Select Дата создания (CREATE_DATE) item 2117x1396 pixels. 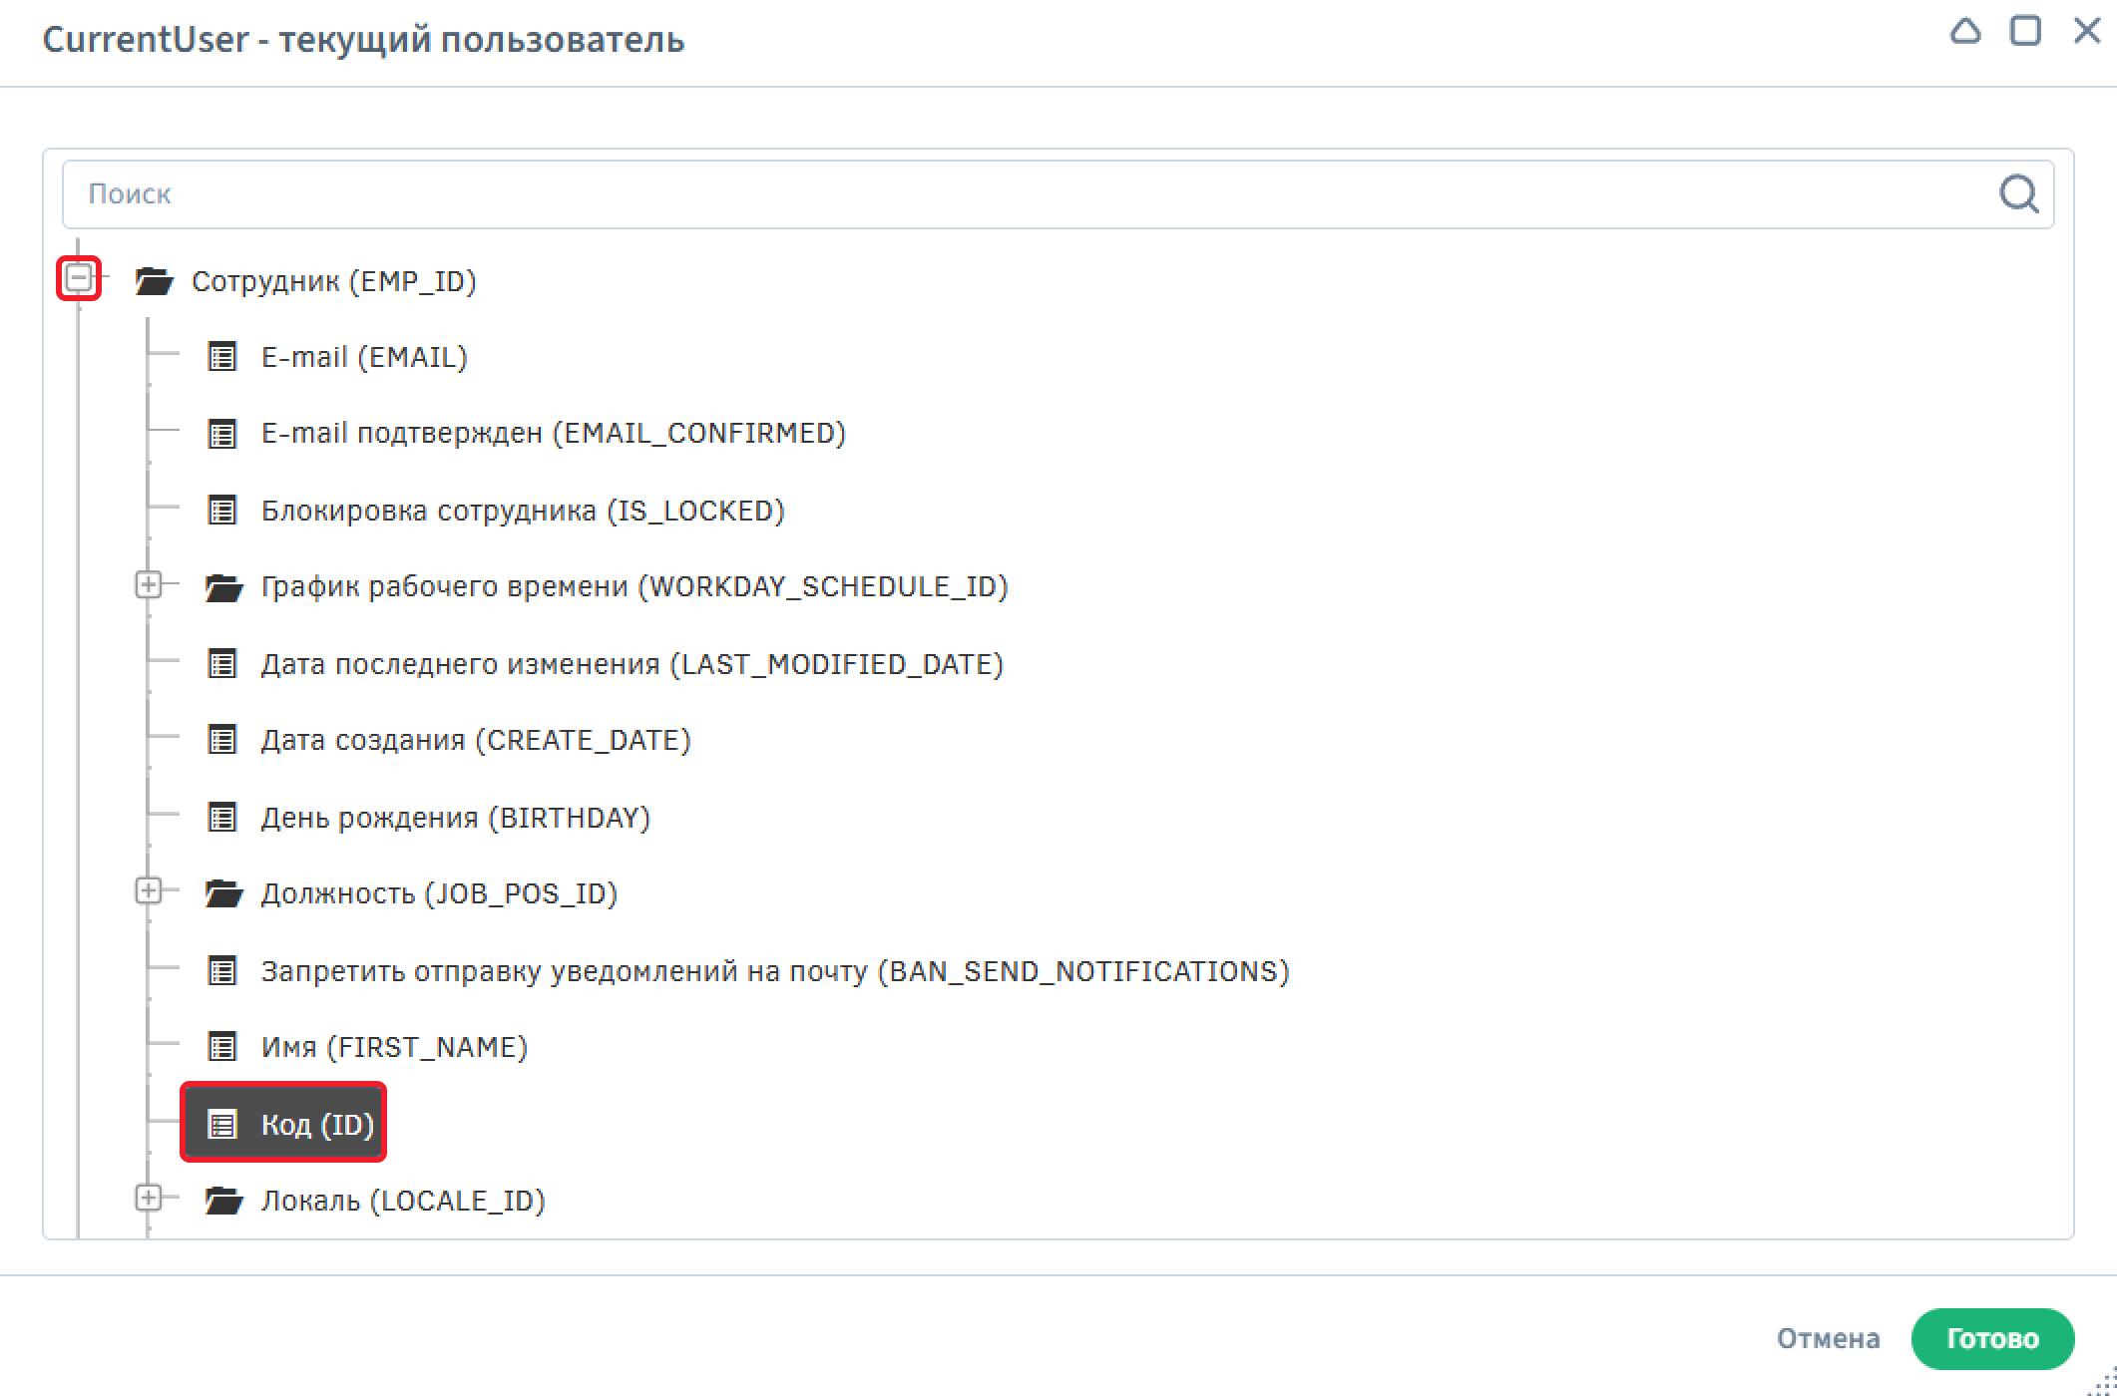(475, 741)
